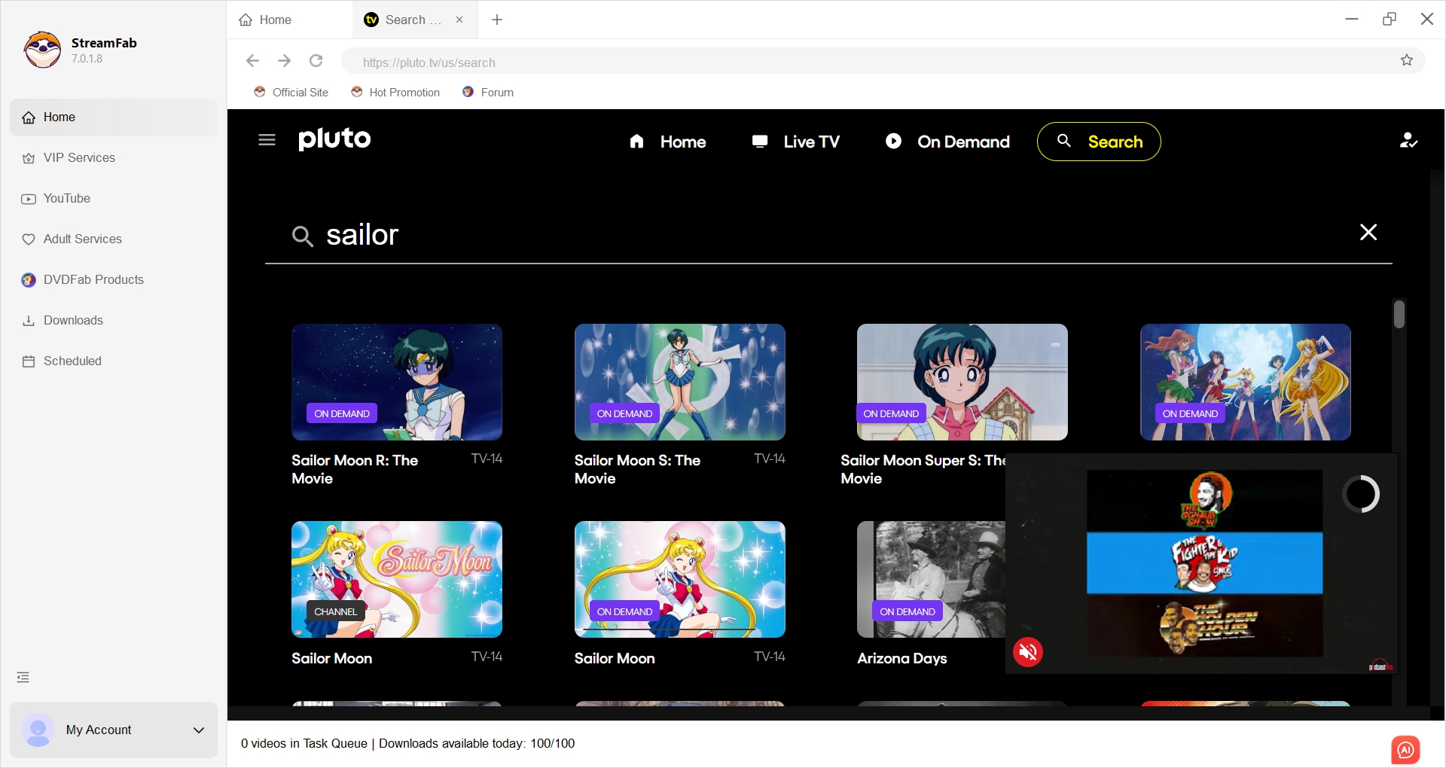Expand the My Account dropdown chevron

[199, 730]
